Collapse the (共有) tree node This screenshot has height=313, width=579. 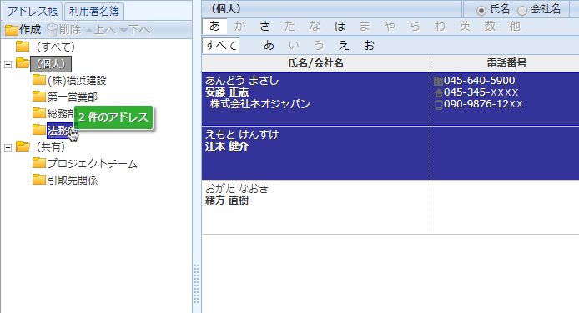point(8,147)
